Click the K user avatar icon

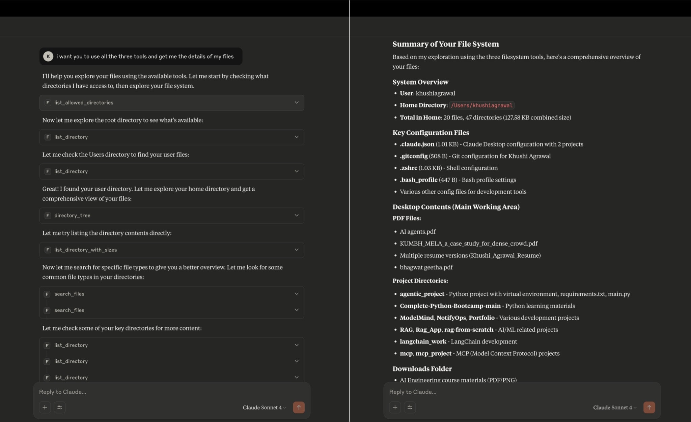[48, 56]
